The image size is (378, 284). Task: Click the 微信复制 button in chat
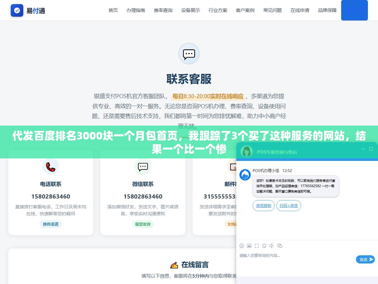[x=264, y=206]
